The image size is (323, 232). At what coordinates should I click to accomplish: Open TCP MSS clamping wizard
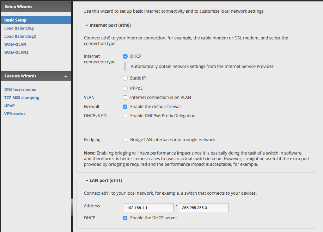(x=22, y=98)
